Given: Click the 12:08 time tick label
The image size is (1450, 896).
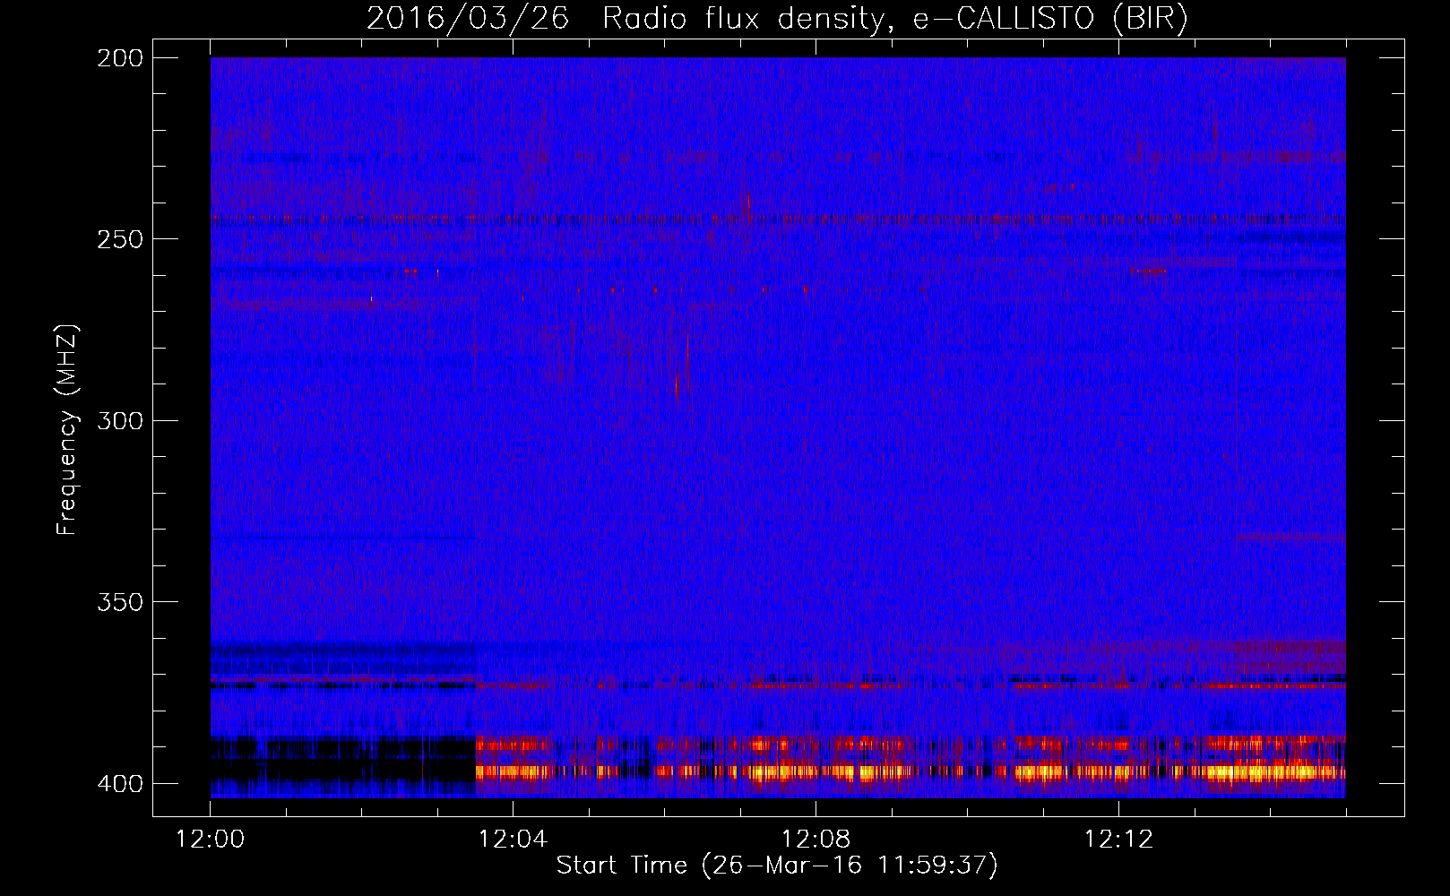Looking at the screenshot, I should [816, 840].
